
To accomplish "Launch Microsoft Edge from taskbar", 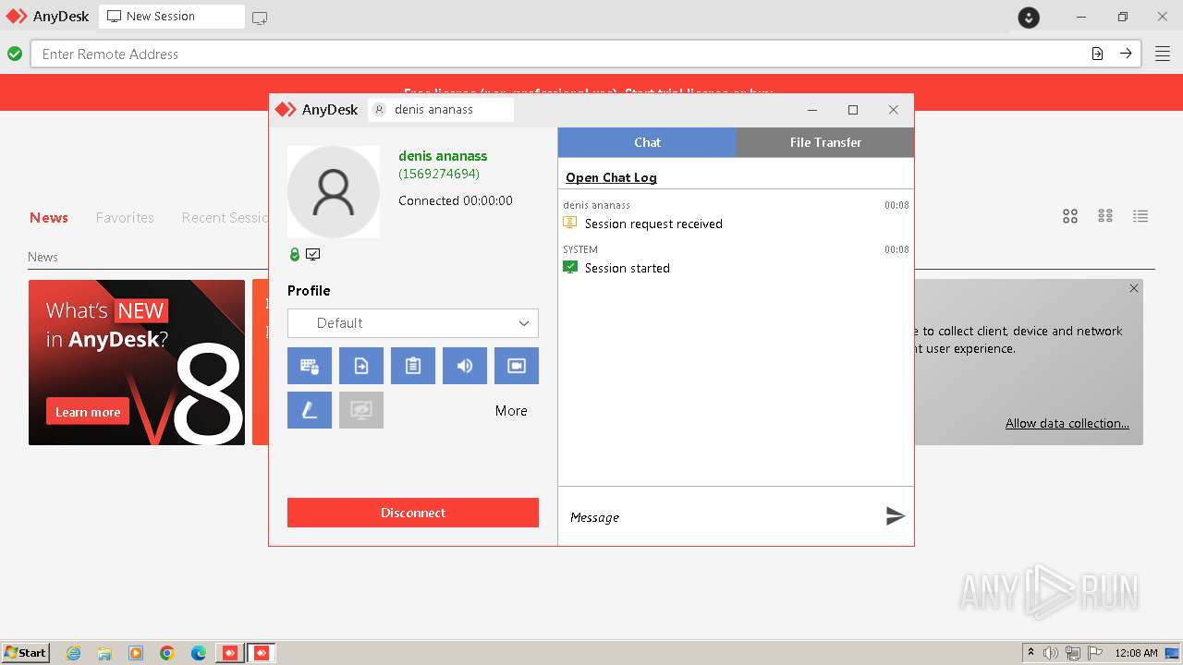I will pos(199,653).
